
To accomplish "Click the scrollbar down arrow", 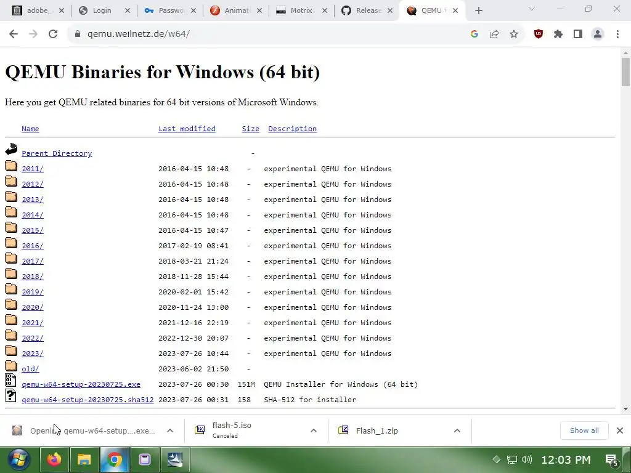I will (x=625, y=410).
